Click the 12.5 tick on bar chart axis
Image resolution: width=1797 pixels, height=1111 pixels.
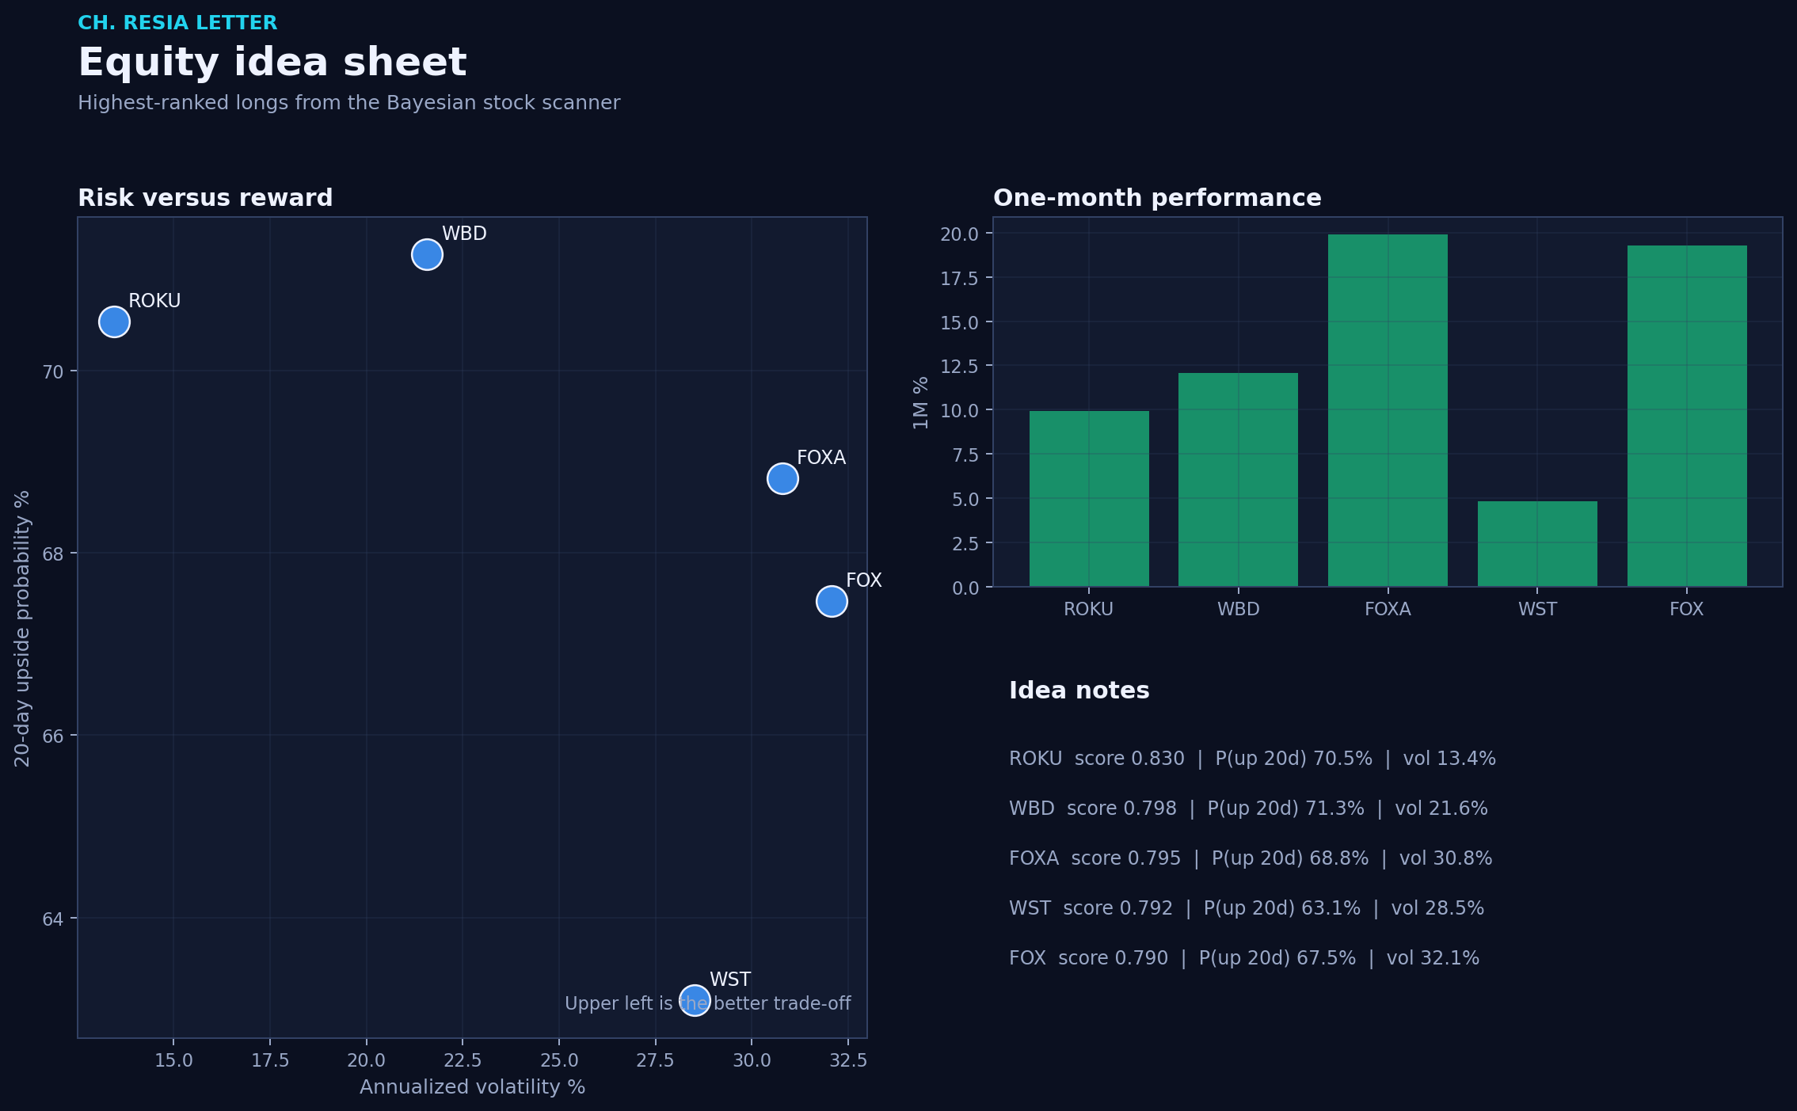click(x=960, y=367)
